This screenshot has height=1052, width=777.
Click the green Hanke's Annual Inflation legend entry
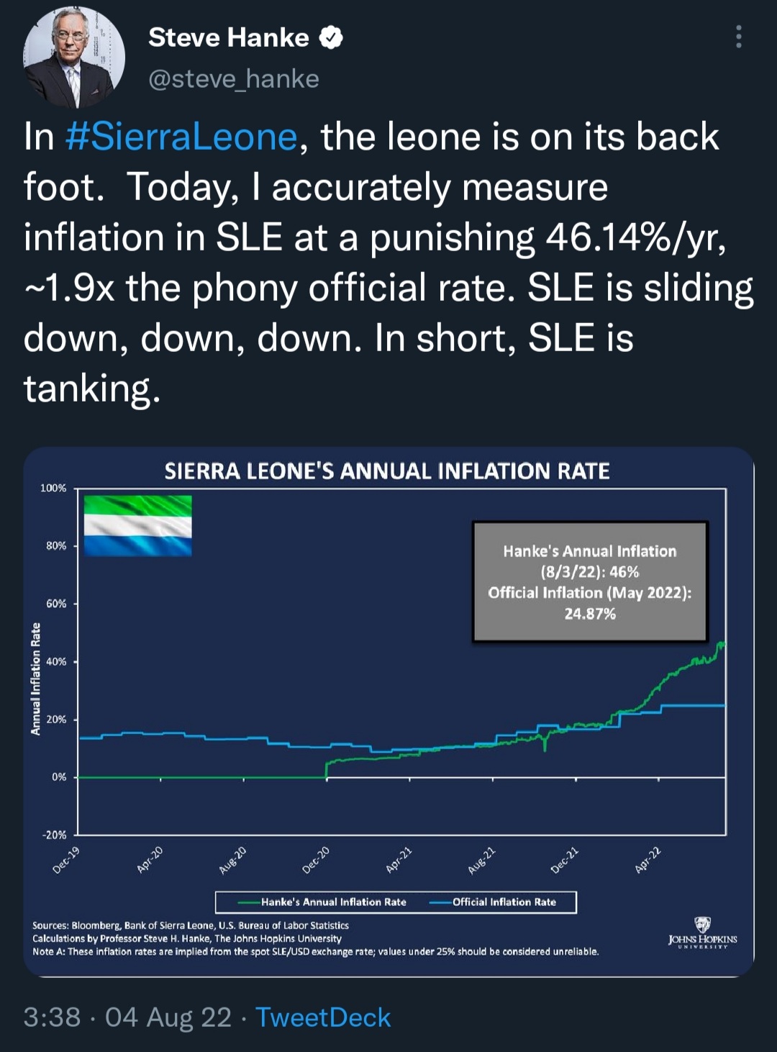point(322,902)
